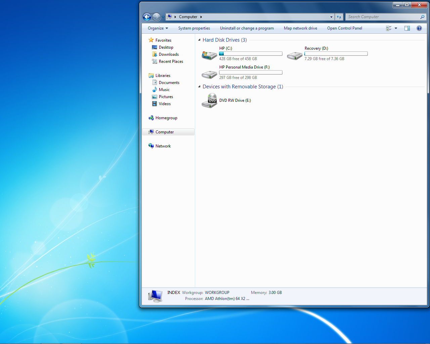Click the refresh button beside address bar
This screenshot has width=430, height=344.
click(339, 17)
